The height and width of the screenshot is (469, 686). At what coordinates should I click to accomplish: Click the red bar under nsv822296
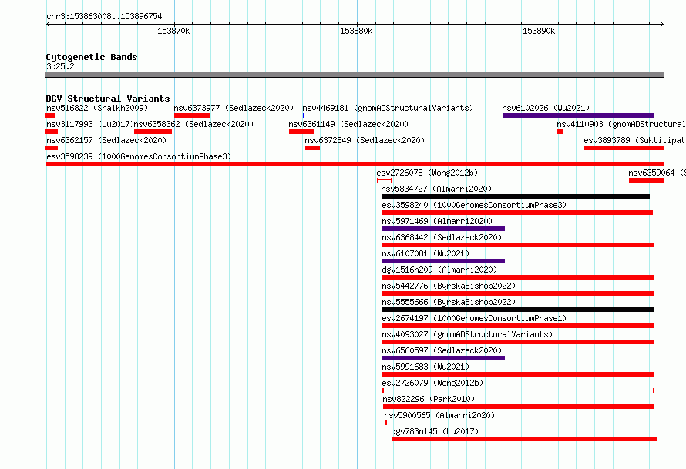pyautogui.click(x=518, y=407)
